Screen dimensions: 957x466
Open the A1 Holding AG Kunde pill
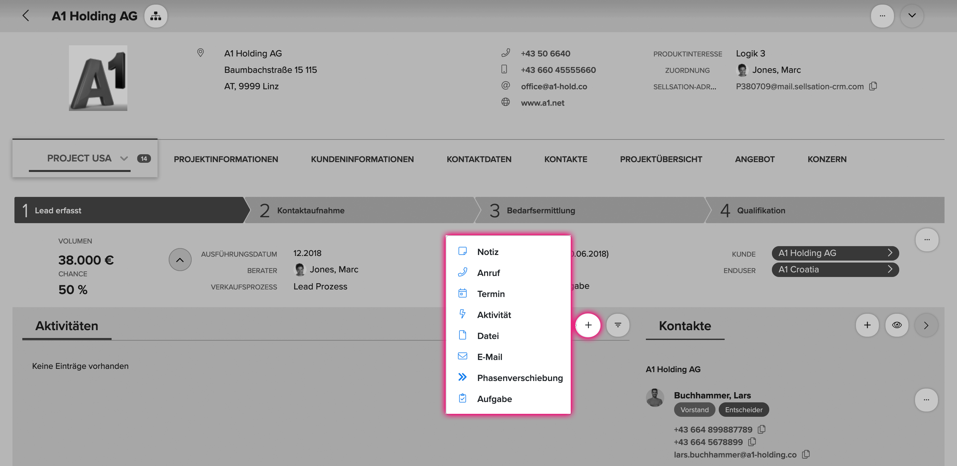point(835,253)
